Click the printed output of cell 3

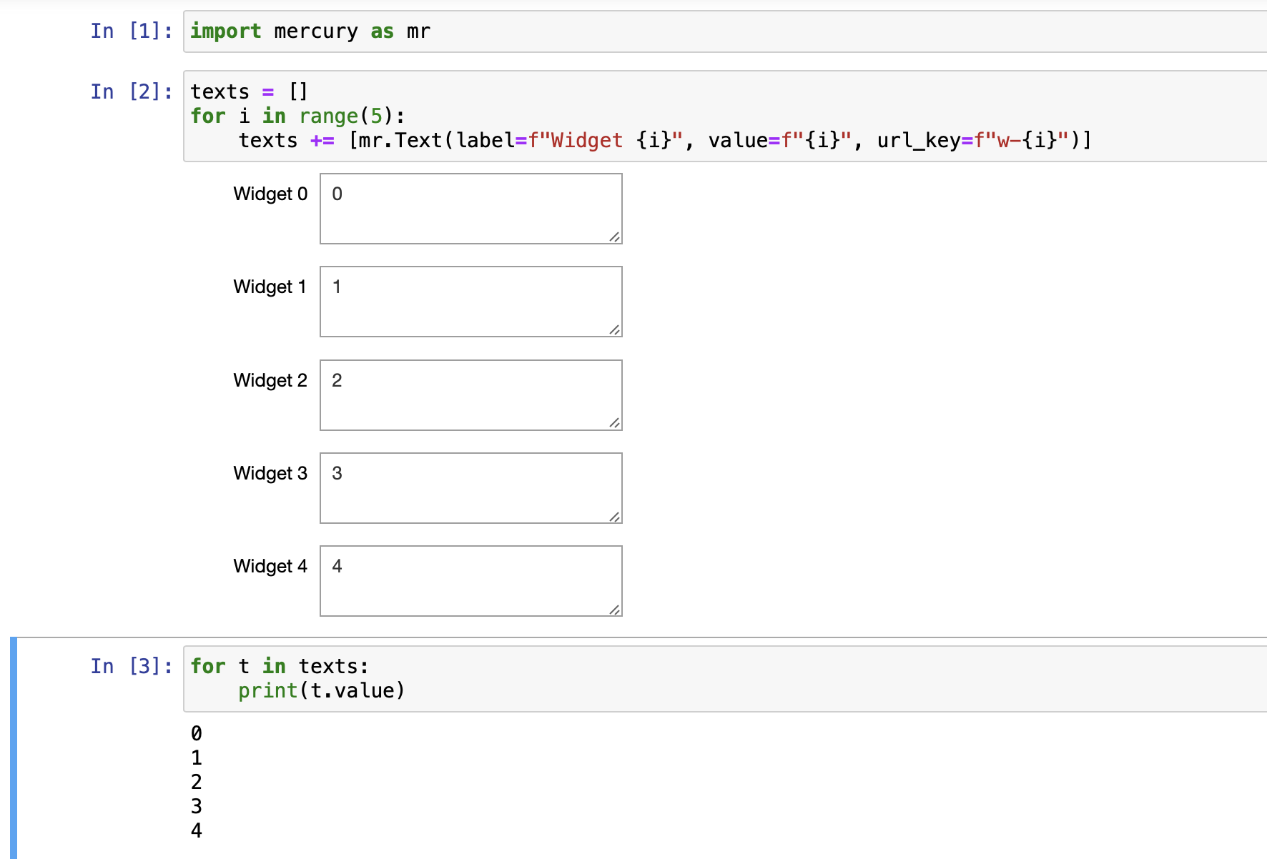click(x=195, y=782)
